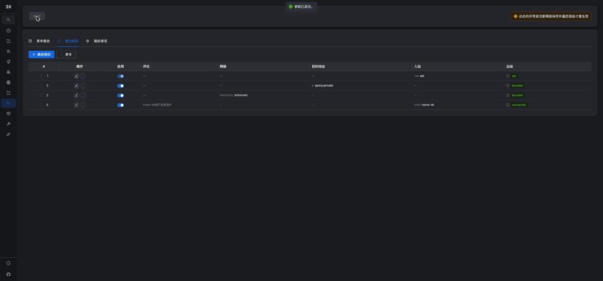This screenshot has width=603, height=281.
Task: Click the drag handle of rule 4
Action: click(41, 105)
